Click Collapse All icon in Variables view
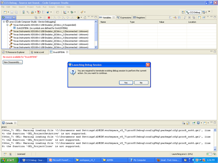Screen dimensions: 218x163 pyautogui.click(x=179, y=17)
